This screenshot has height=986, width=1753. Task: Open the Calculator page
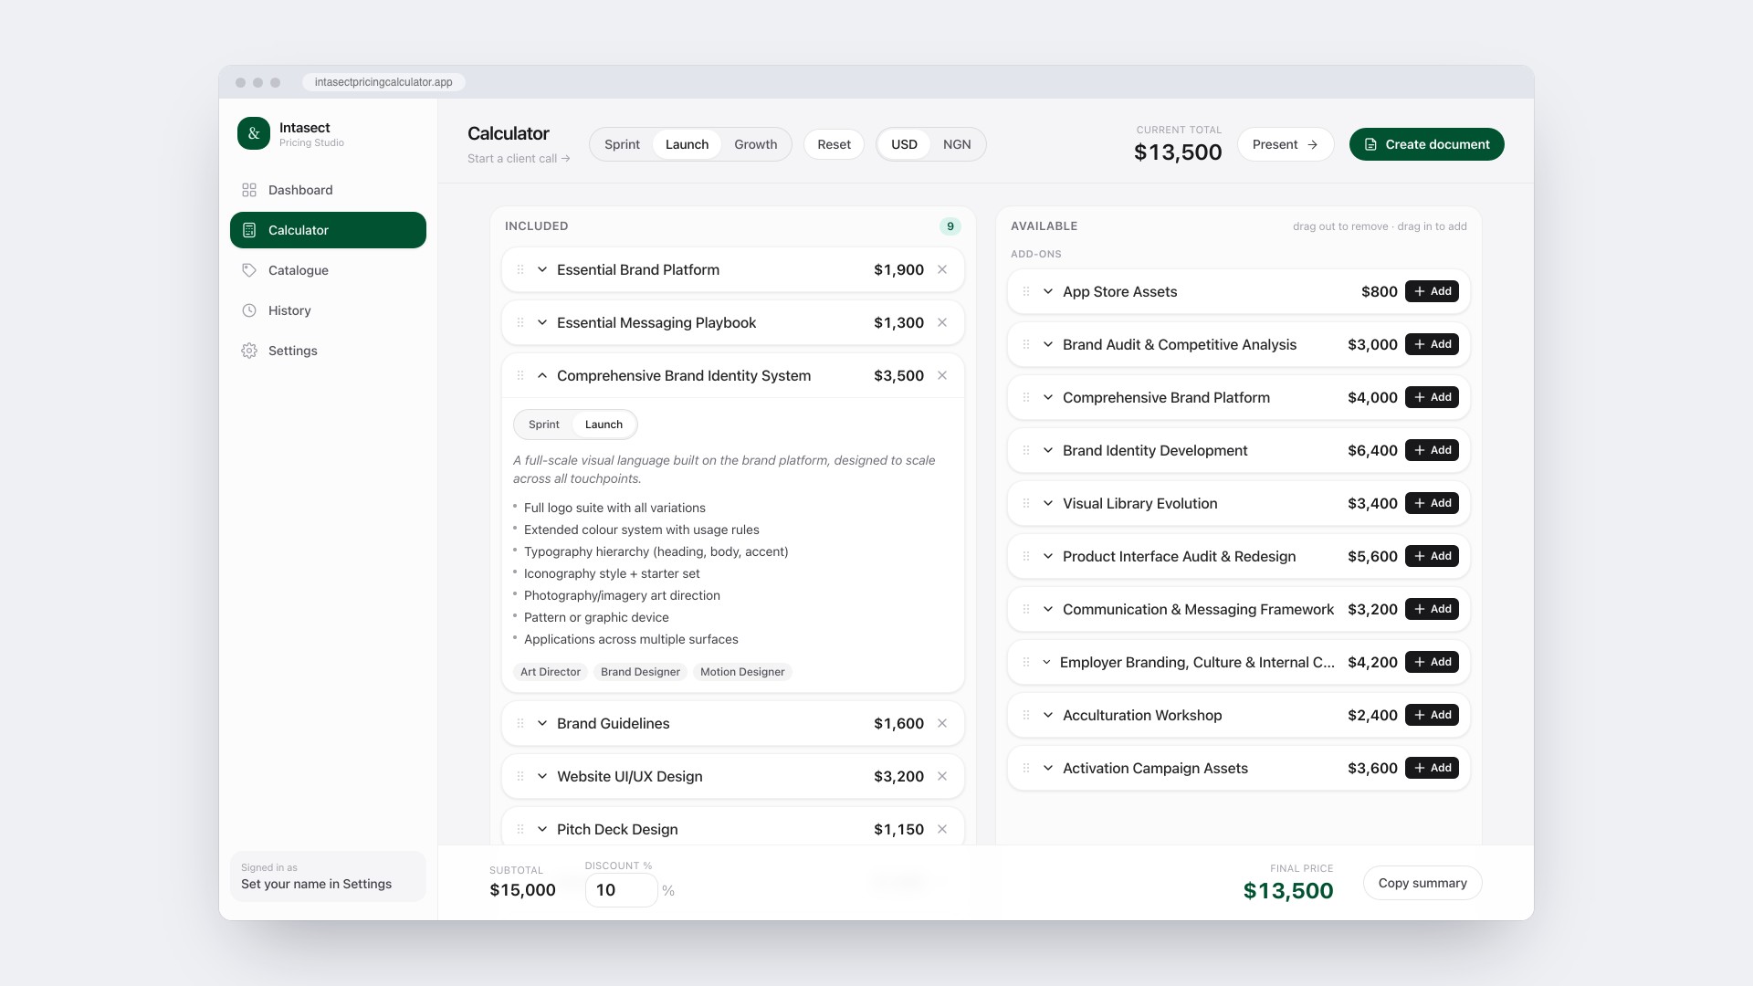(328, 230)
